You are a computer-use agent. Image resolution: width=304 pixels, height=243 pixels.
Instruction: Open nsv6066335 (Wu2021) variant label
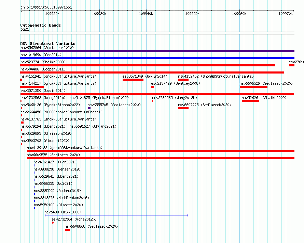pos(53,183)
